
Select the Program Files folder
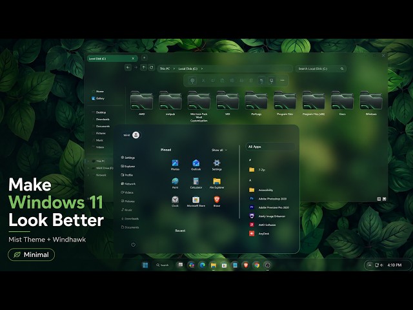click(285, 103)
